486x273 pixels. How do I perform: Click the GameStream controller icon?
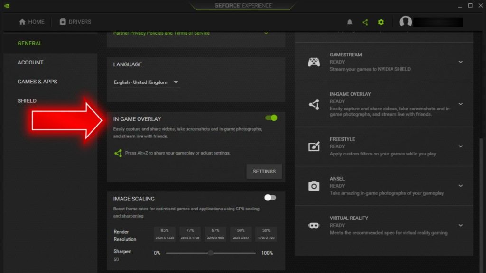pos(314,62)
